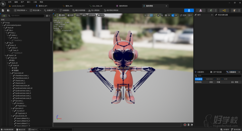Screen dimensions: 242x131
Task: Open the 窗口 menu
Action: [x=28, y=2]
